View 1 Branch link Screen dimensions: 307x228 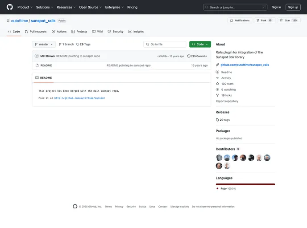click(x=66, y=45)
